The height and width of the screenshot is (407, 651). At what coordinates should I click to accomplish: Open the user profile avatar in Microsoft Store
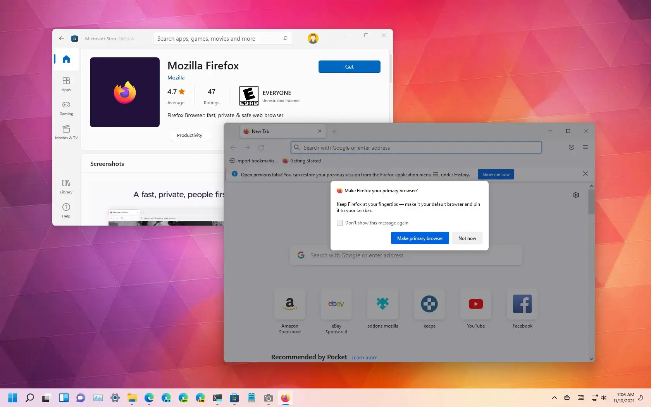click(313, 38)
